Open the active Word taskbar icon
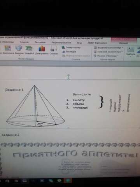 (x=68, y=180)
